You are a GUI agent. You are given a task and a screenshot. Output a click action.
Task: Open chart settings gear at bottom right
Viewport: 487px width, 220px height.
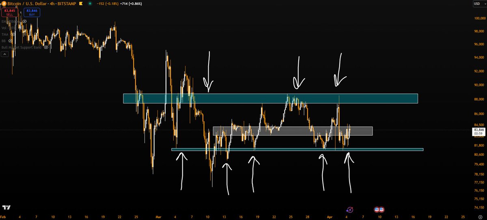pos(480,218)
